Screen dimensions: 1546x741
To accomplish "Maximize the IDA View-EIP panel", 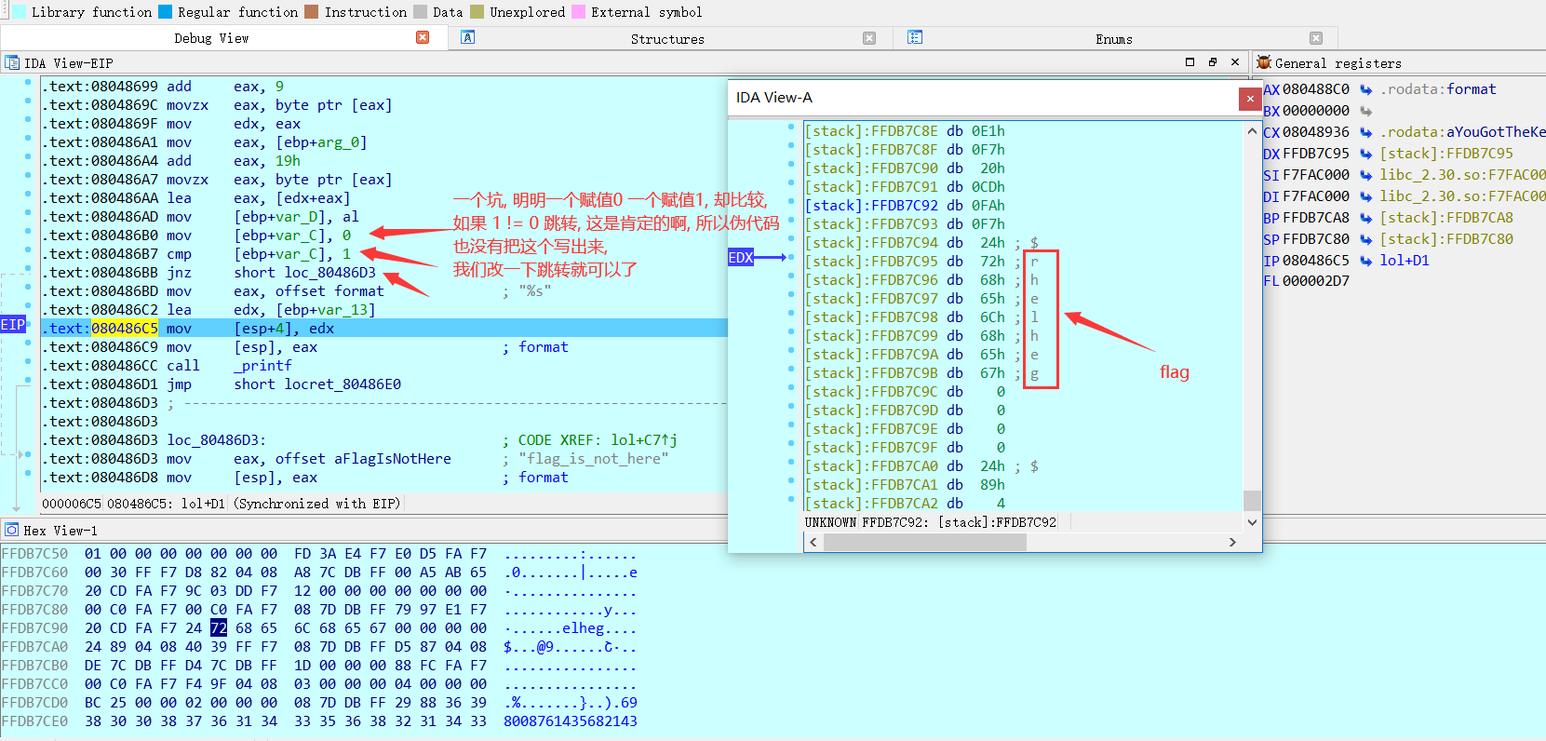I will pyautogui.click(x=1190, y=62).
